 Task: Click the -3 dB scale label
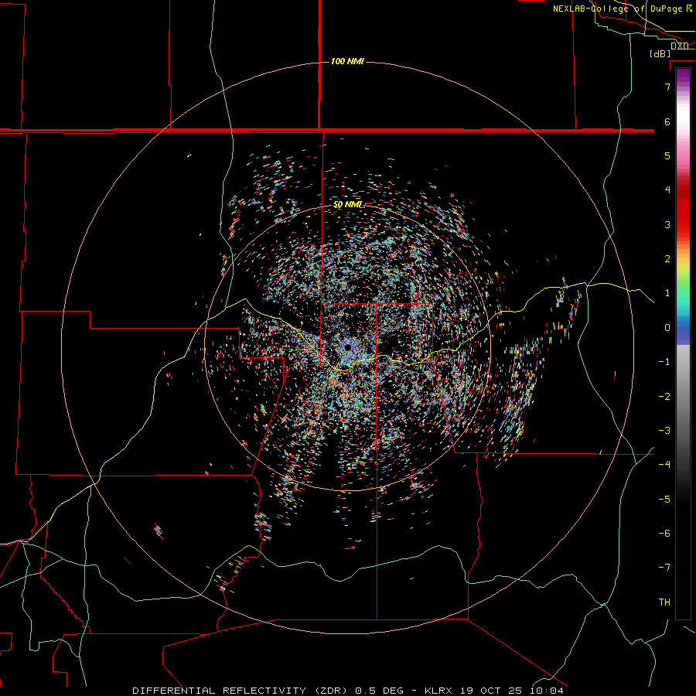coord(664,431)
